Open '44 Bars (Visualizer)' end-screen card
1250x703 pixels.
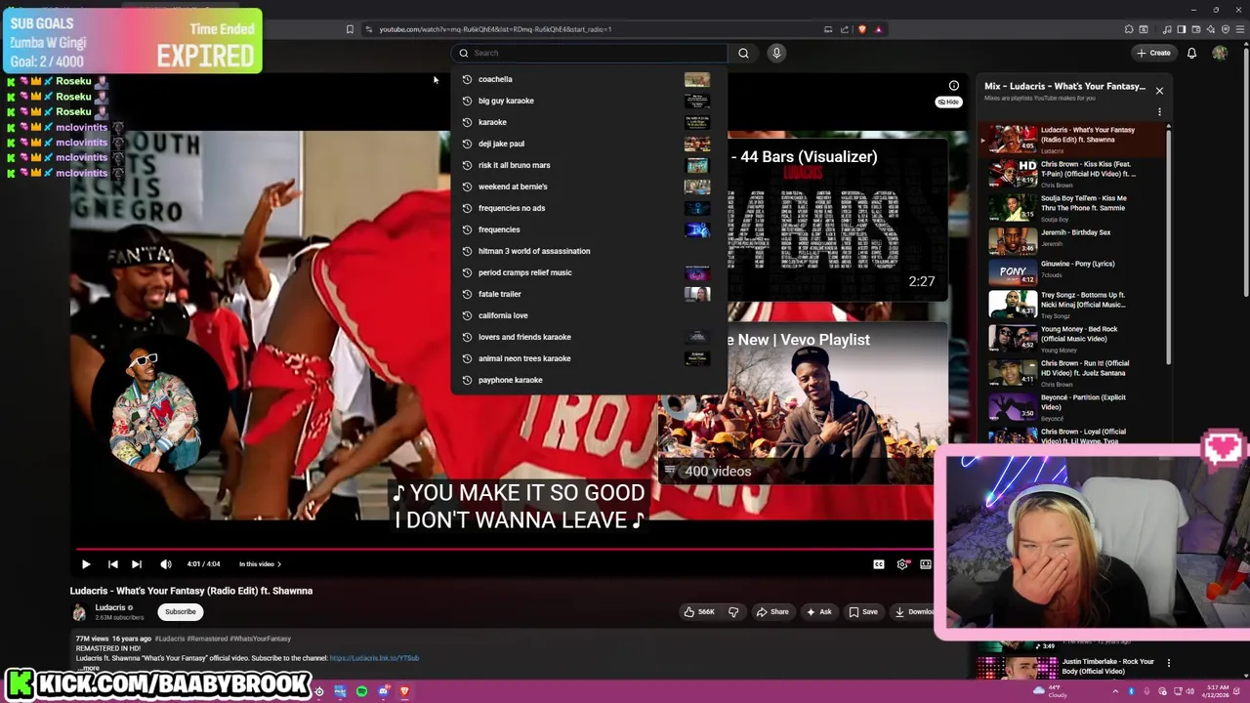tap(836, 220)
